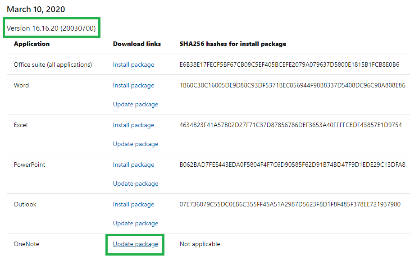
Task: Click the Not applicable cell for OneNote
Action: point(200,244)
